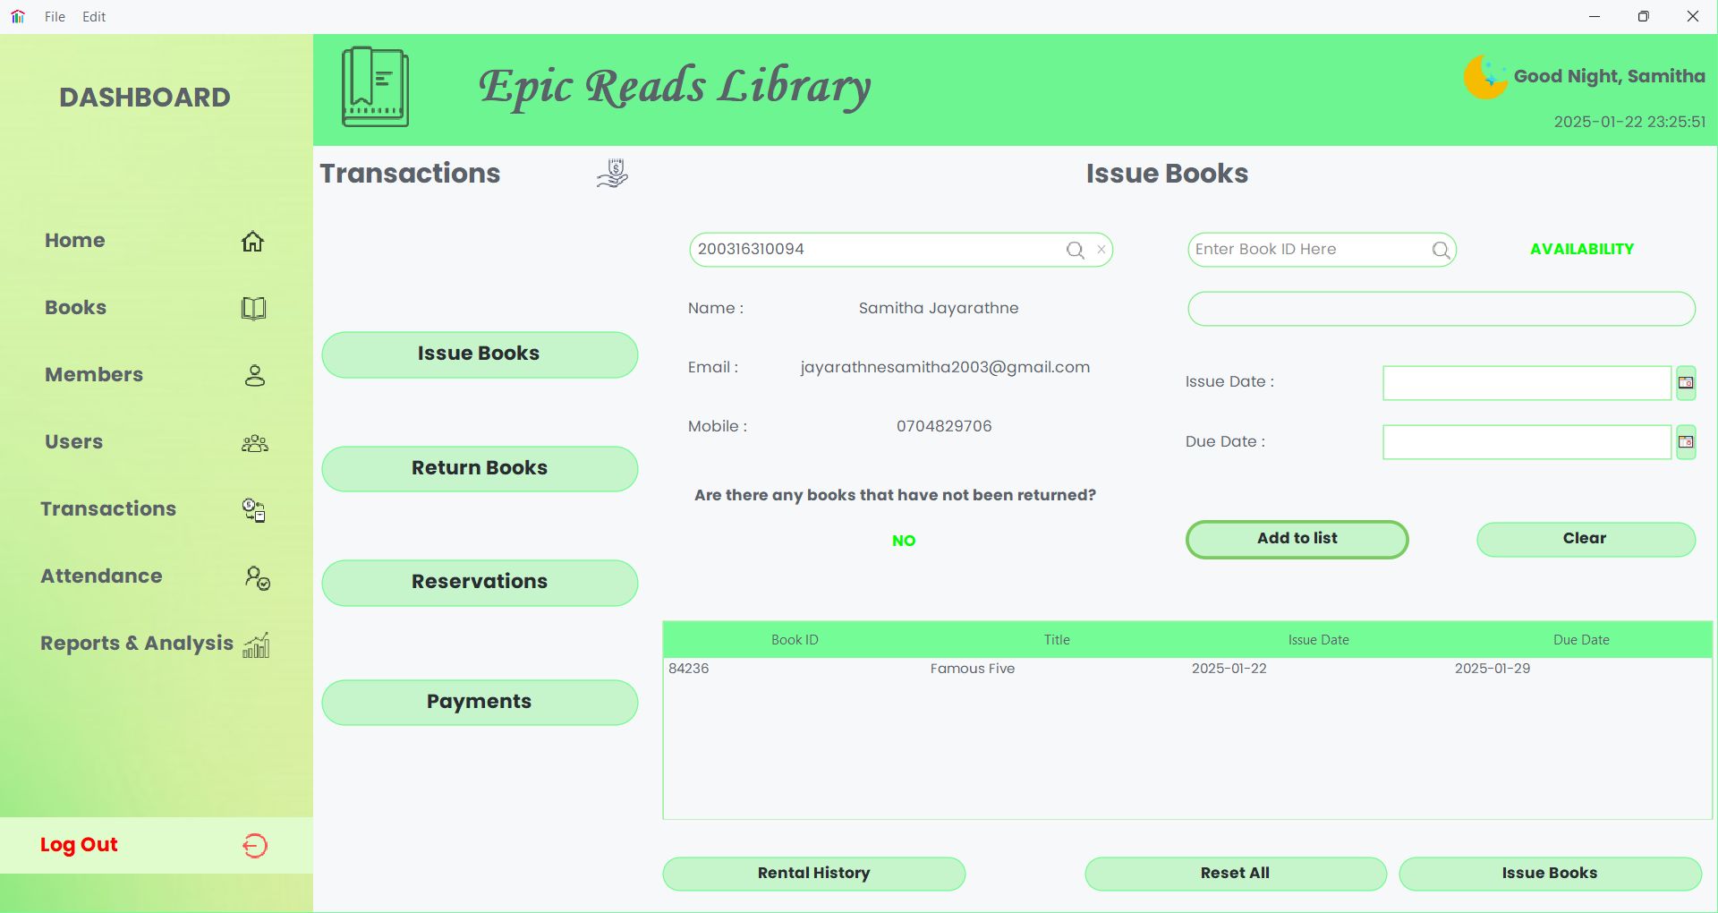The height and width of the screenshot is (913, 1718).
Task: Clear member ID field with X icon
Action: [x=1101, y=250]
